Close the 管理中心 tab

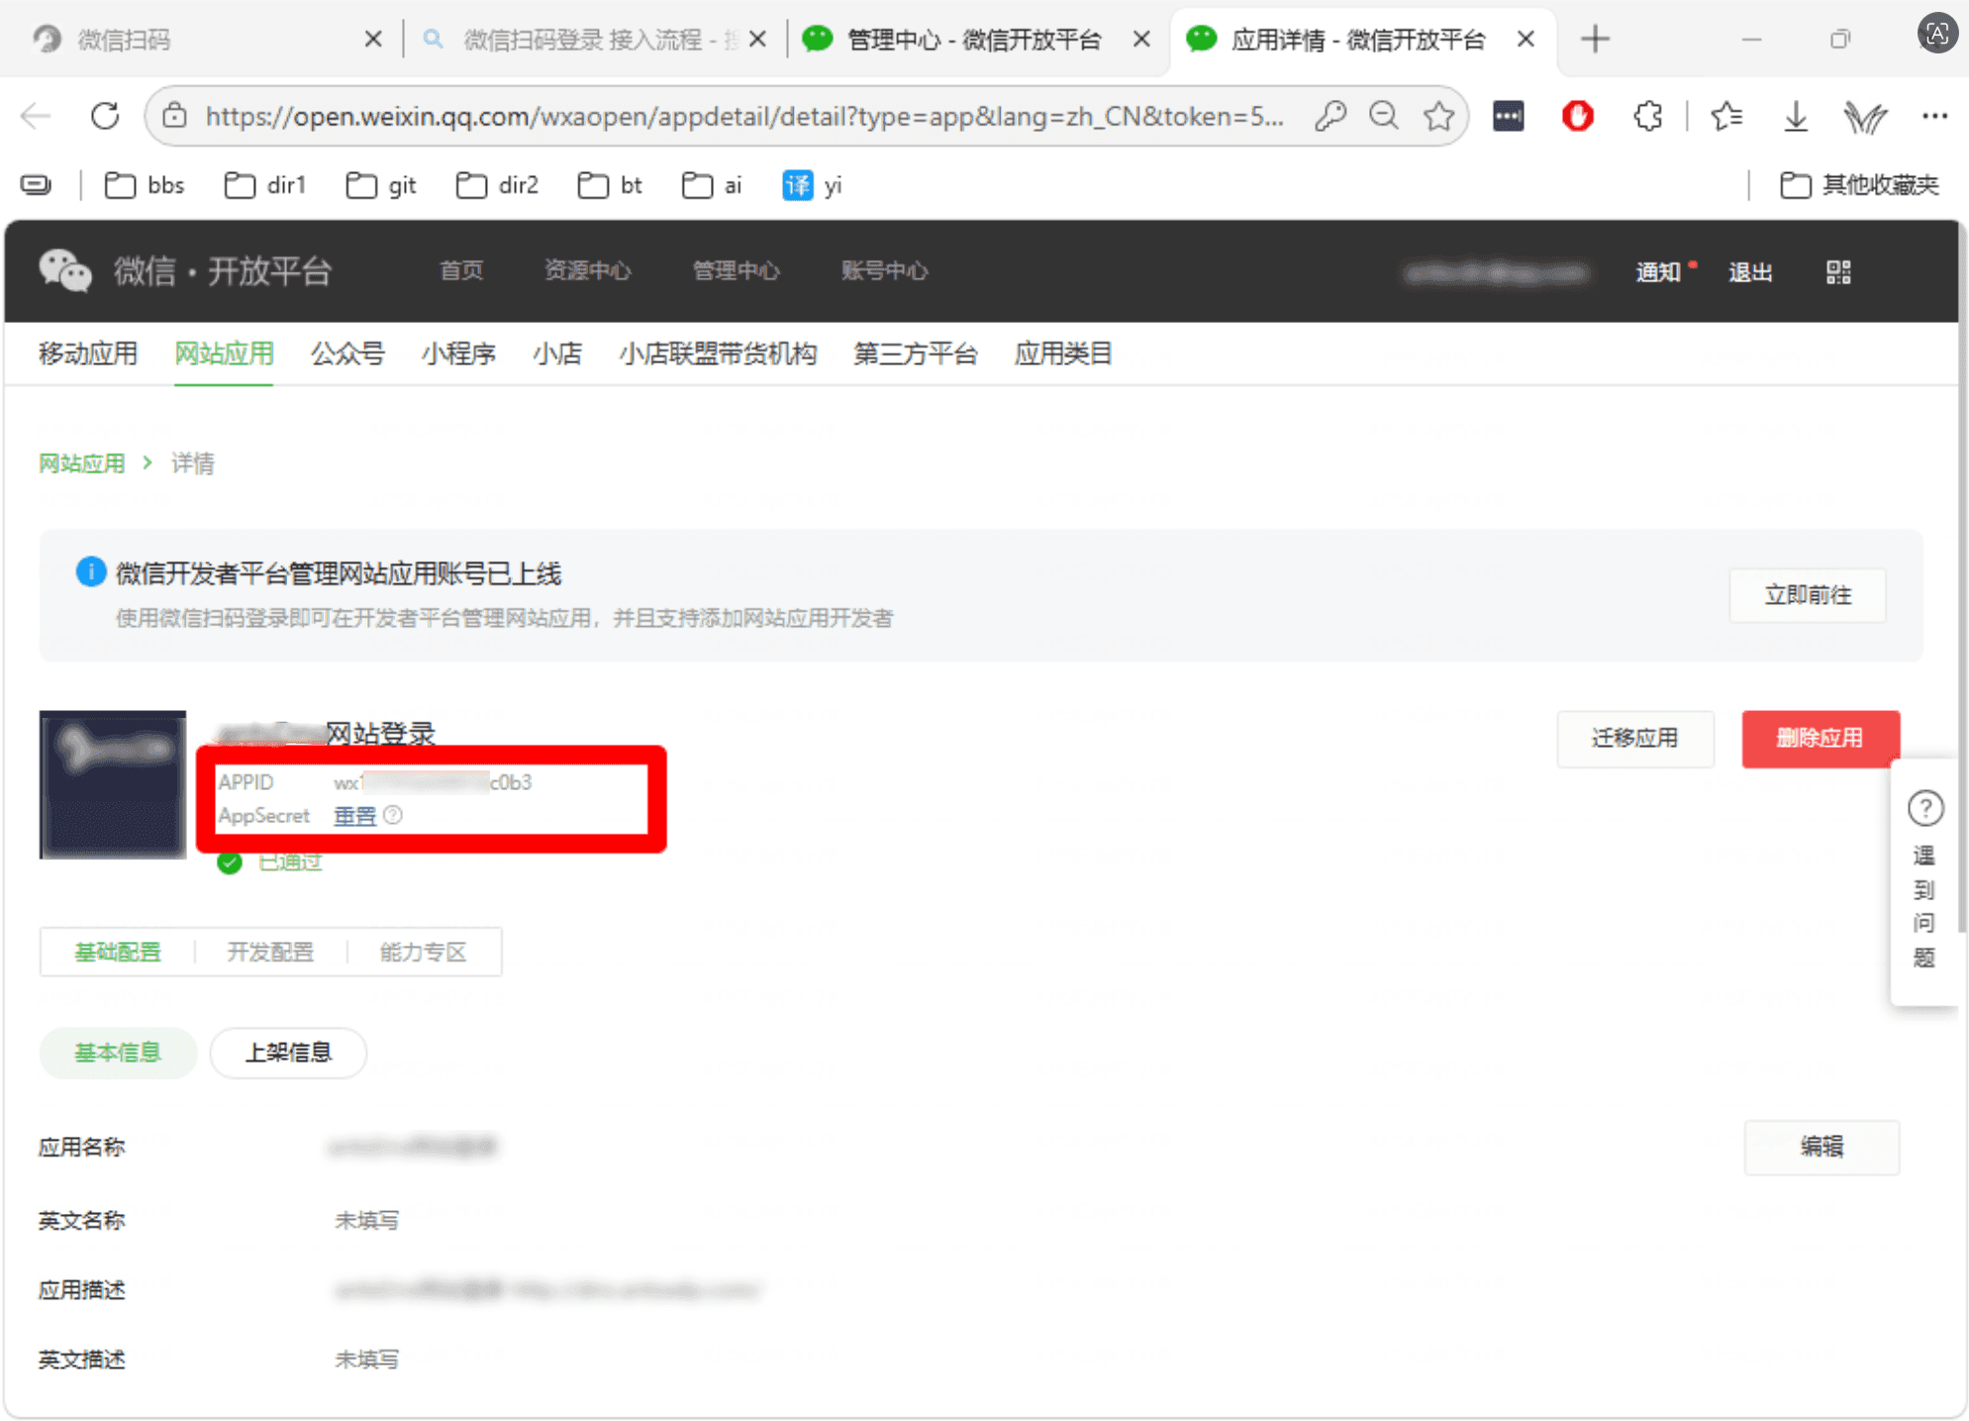1141,39
